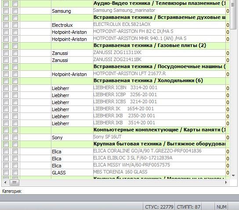Click product LIEBHERR IKB 2350-20 001
239x210 pixels.
click(124, 116)
